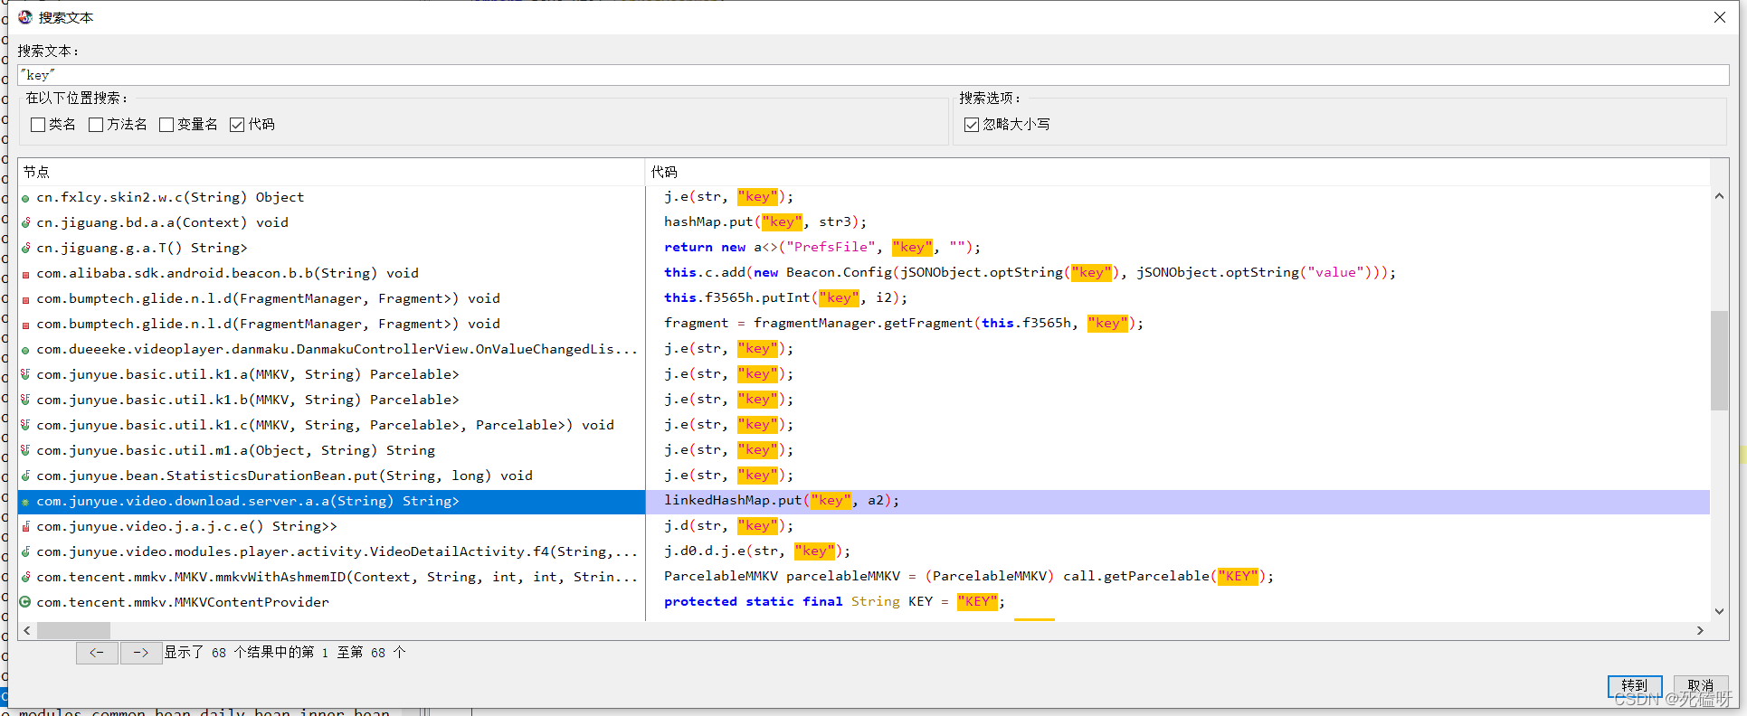This screenshot has width=1747, height=716.
Task: Click class icon of MMKVContentProvider row
Action: (26, 602)
